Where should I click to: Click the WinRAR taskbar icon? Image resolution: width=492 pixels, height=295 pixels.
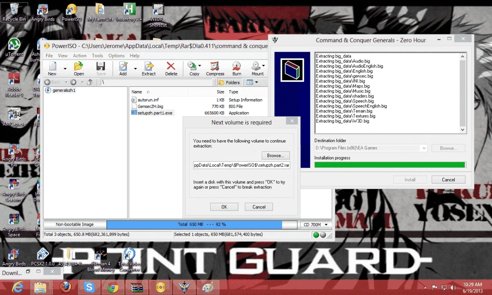pyautogui.click(x=137, y=288)
